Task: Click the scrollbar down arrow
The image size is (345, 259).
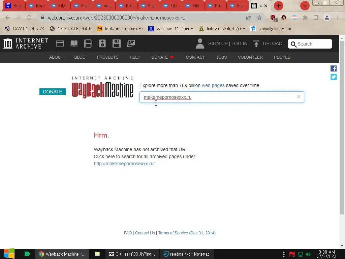Action: (342, 246)
